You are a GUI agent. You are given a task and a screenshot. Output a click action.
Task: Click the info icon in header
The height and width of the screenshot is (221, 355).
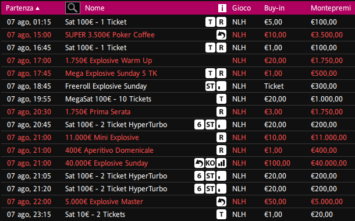click(x=222, y=8)
